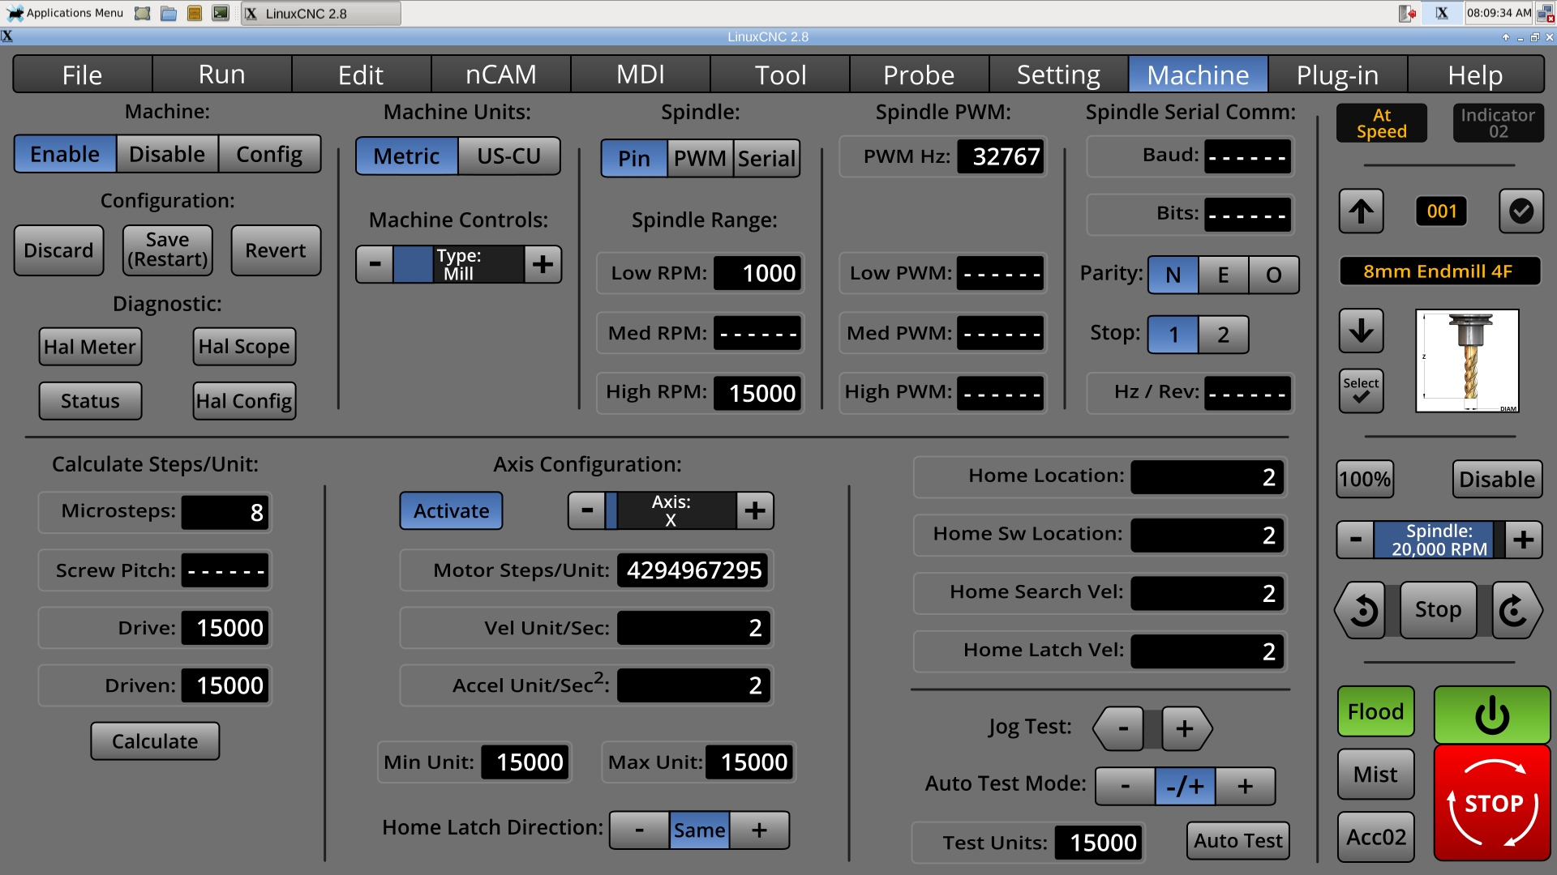Image resolution: width=1557 pixels, height=875 pixels.
Task: Click the Calculate button
Action: (x=155, y=741)
